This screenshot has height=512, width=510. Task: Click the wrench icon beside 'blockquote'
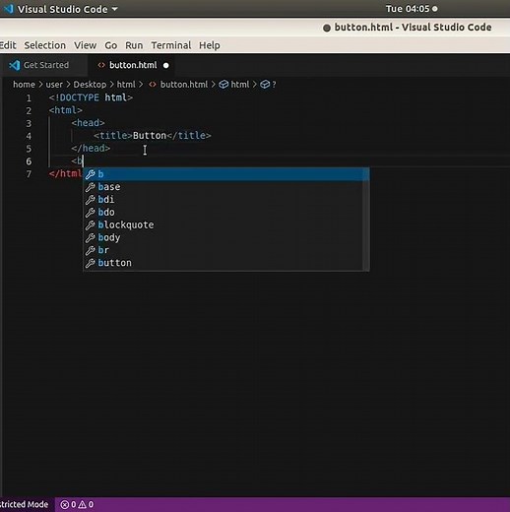click(91, 225)
